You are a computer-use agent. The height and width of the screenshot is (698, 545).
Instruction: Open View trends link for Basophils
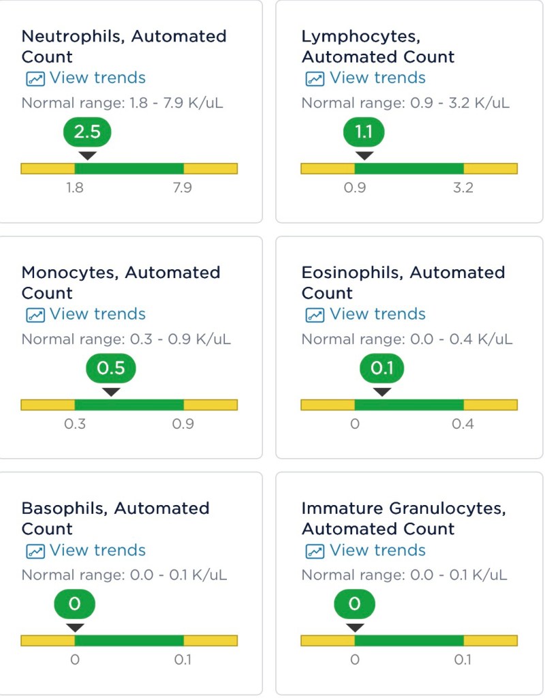[x=97, y=550]
